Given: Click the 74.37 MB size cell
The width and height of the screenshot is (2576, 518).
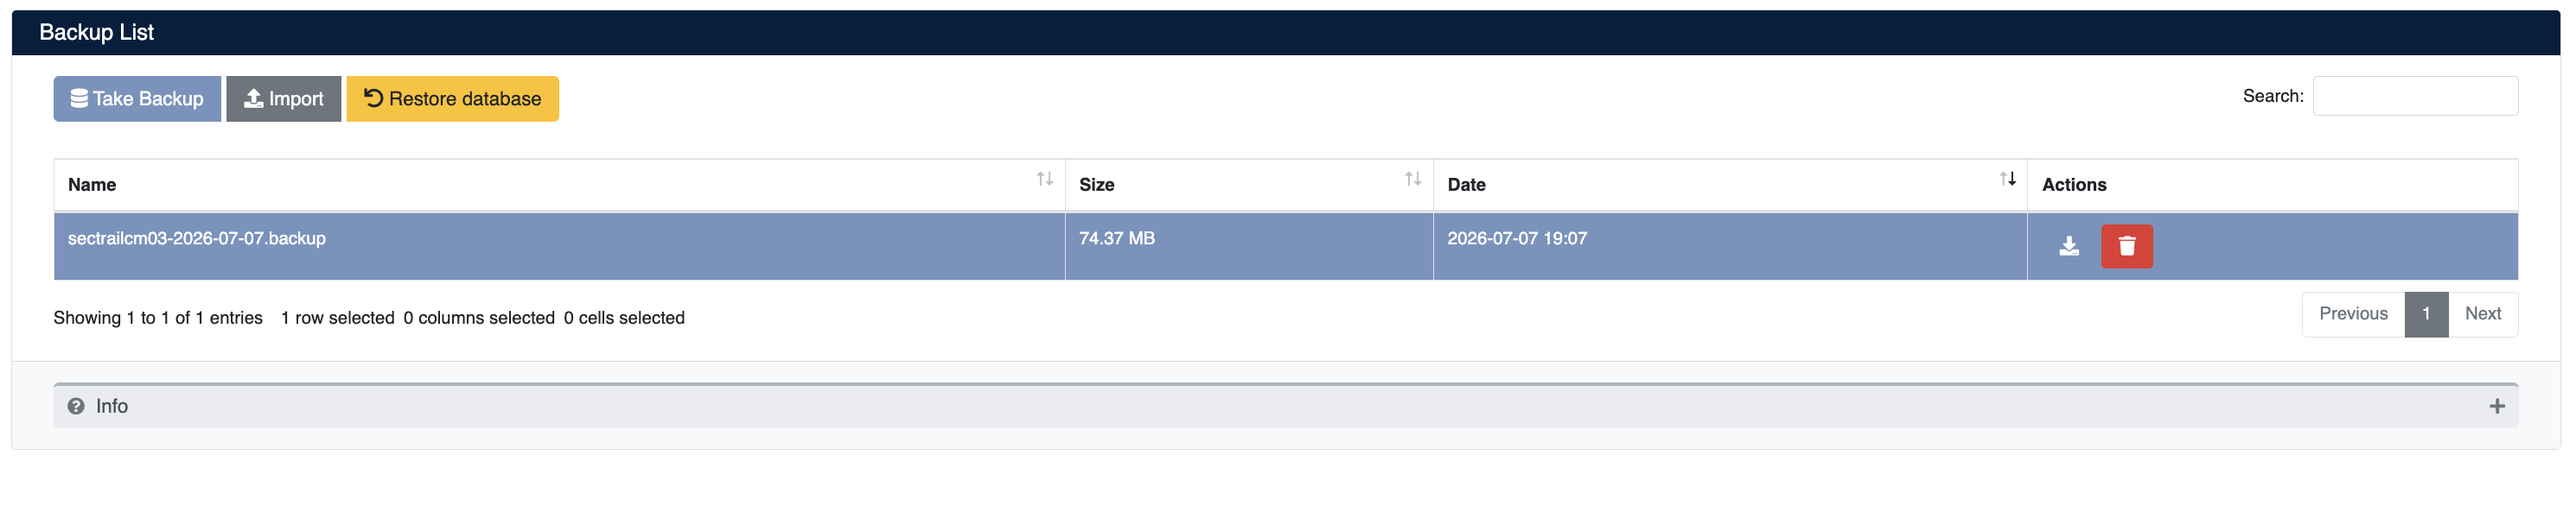Looking at the screenshot, I should (x=1248, y=247).
